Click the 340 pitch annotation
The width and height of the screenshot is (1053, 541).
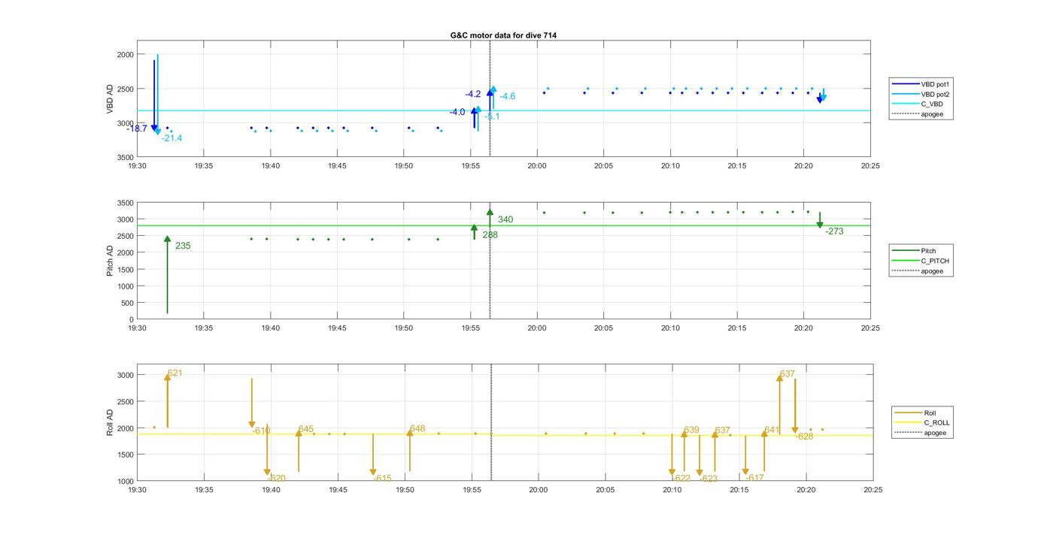505,219
